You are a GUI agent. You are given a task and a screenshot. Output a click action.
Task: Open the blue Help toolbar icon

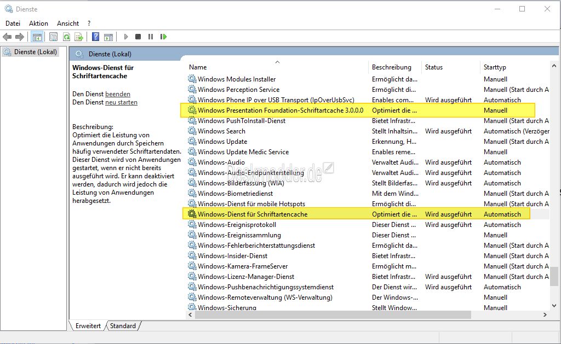[x=95, y=37]
